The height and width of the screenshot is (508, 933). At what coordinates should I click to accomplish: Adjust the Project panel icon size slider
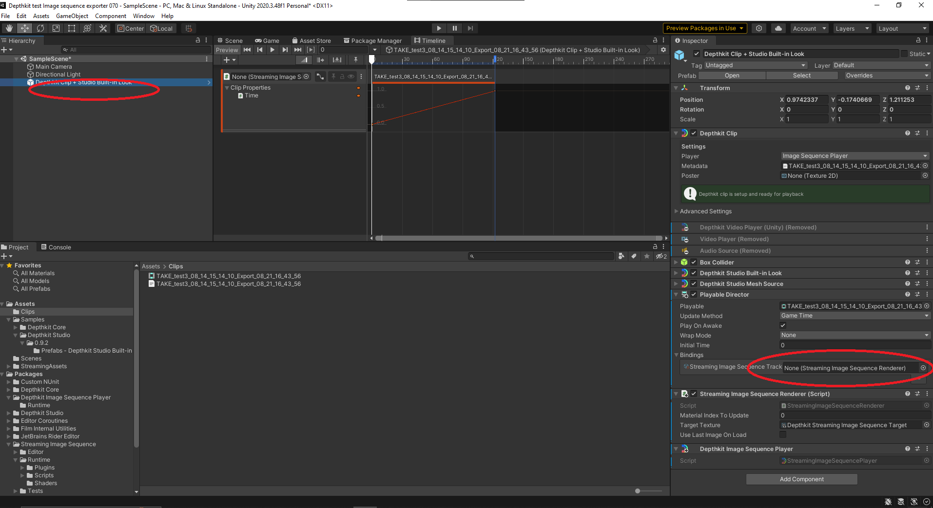[x=638, y=491]
